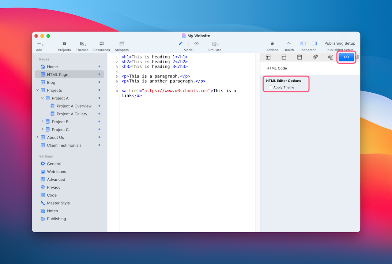Image resolution: width=392 pixels, height=264 pixels.
Task: Open the Health check icon
Action: 288,44
